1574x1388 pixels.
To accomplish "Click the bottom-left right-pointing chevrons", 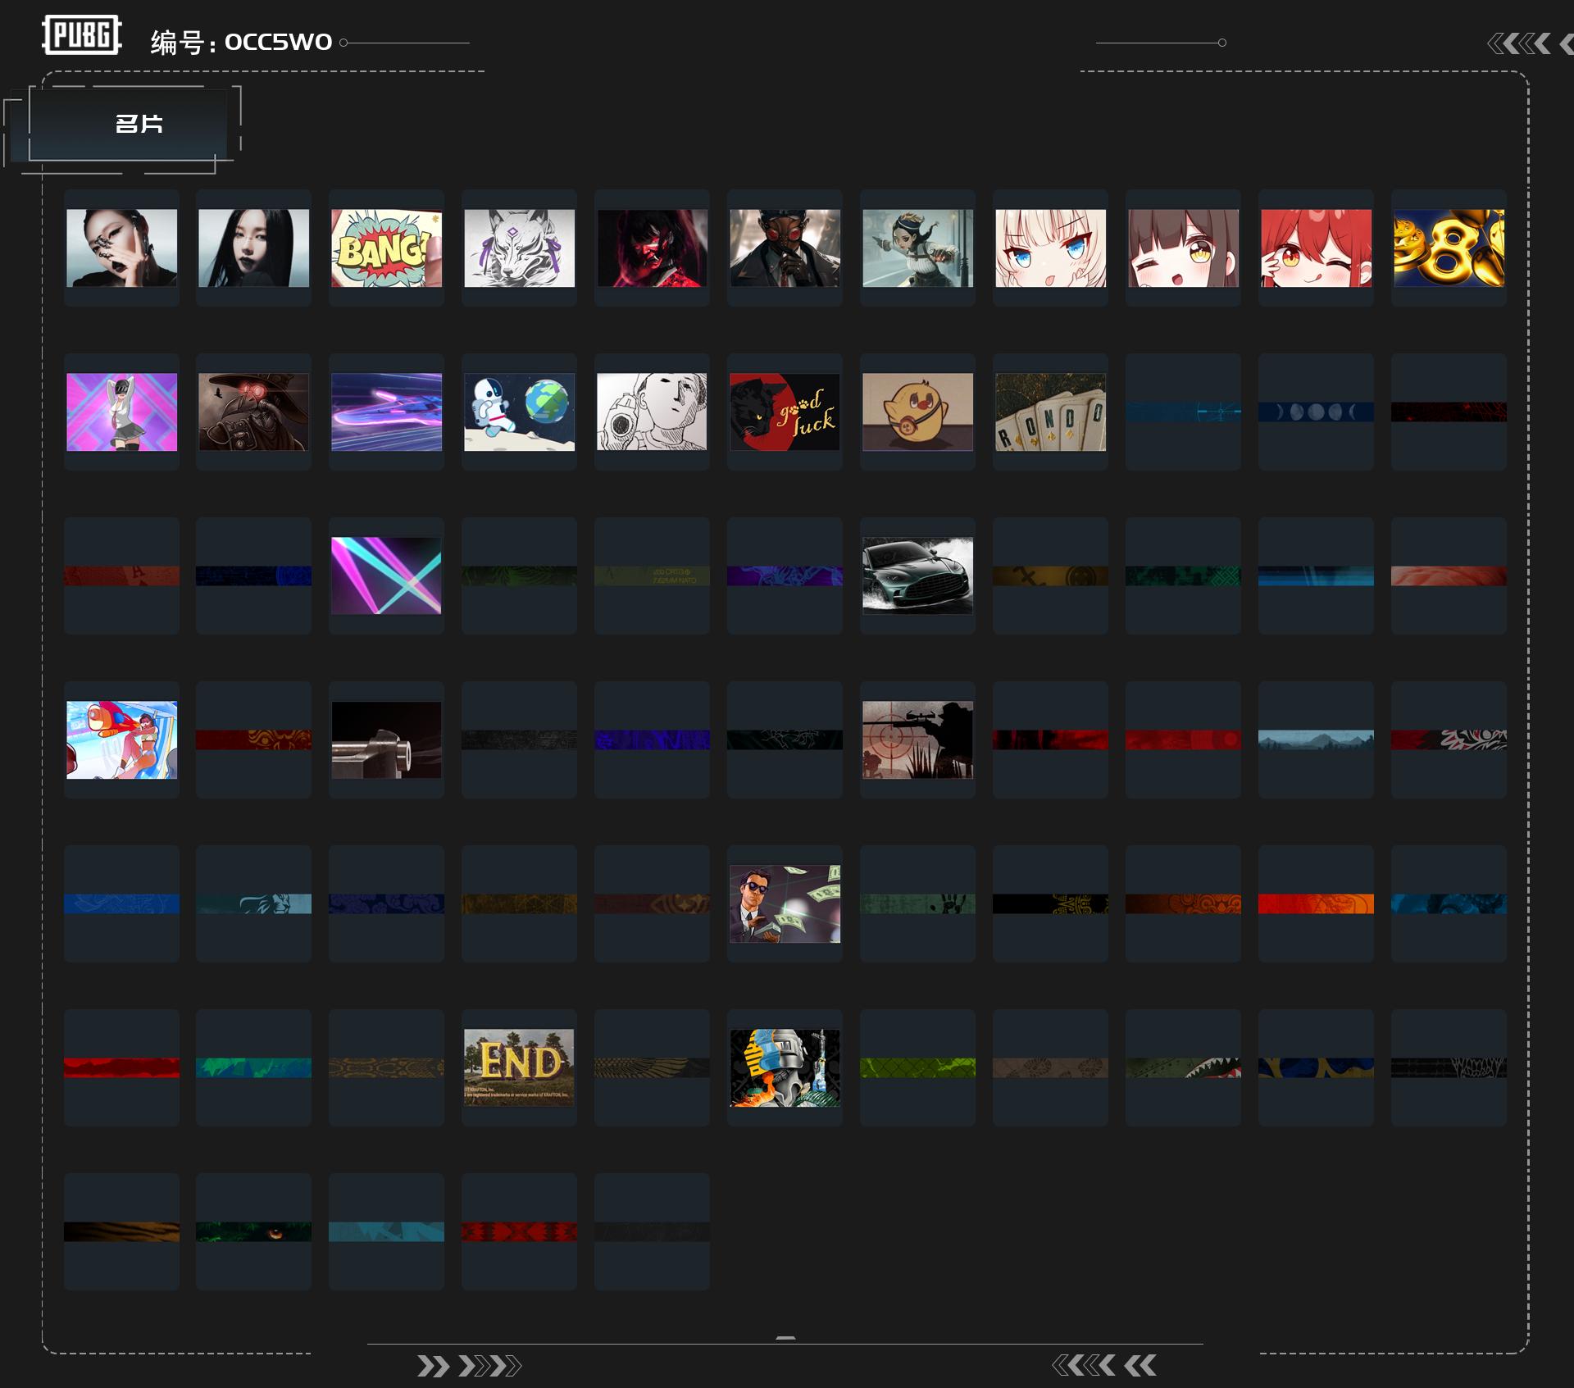I will (x=469, y=1366).
